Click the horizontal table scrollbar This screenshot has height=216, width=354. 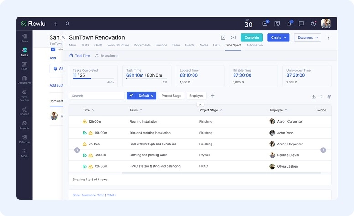(x=221, y=173)
